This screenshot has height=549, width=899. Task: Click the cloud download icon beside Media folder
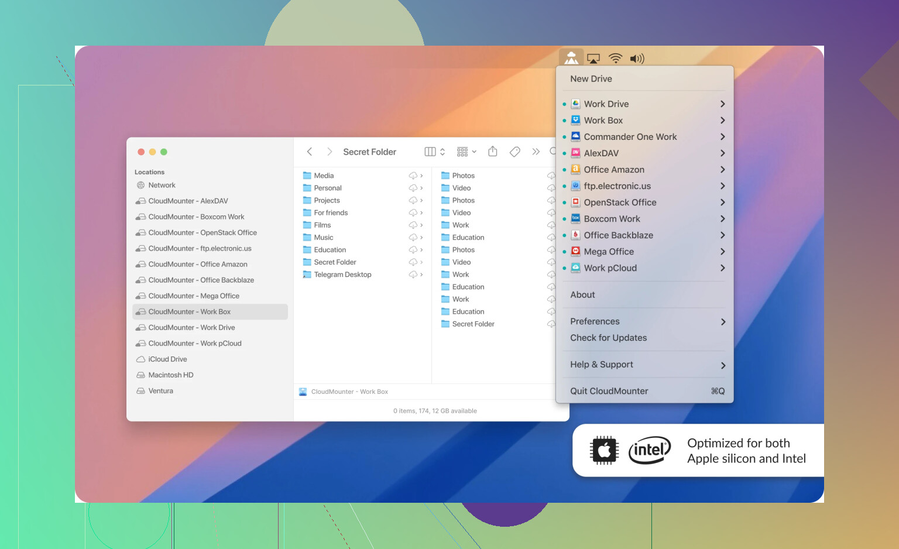tap(413, 176)
